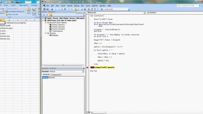Click the Insert UserForm toolbar icon
This screenshot has width=203, height=114.
point(48,9)
